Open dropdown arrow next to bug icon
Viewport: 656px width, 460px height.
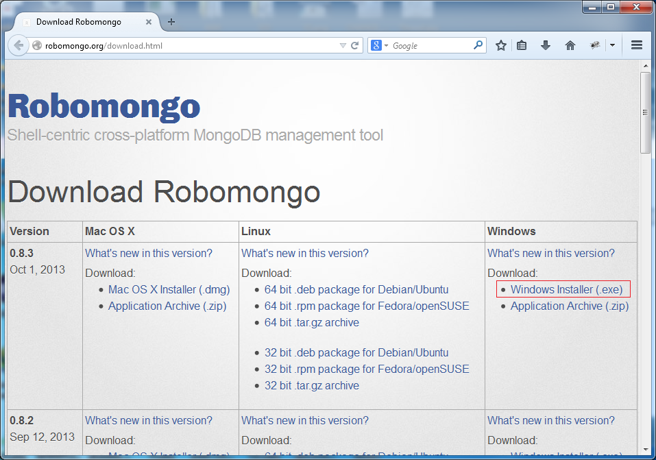coord(613,45)
